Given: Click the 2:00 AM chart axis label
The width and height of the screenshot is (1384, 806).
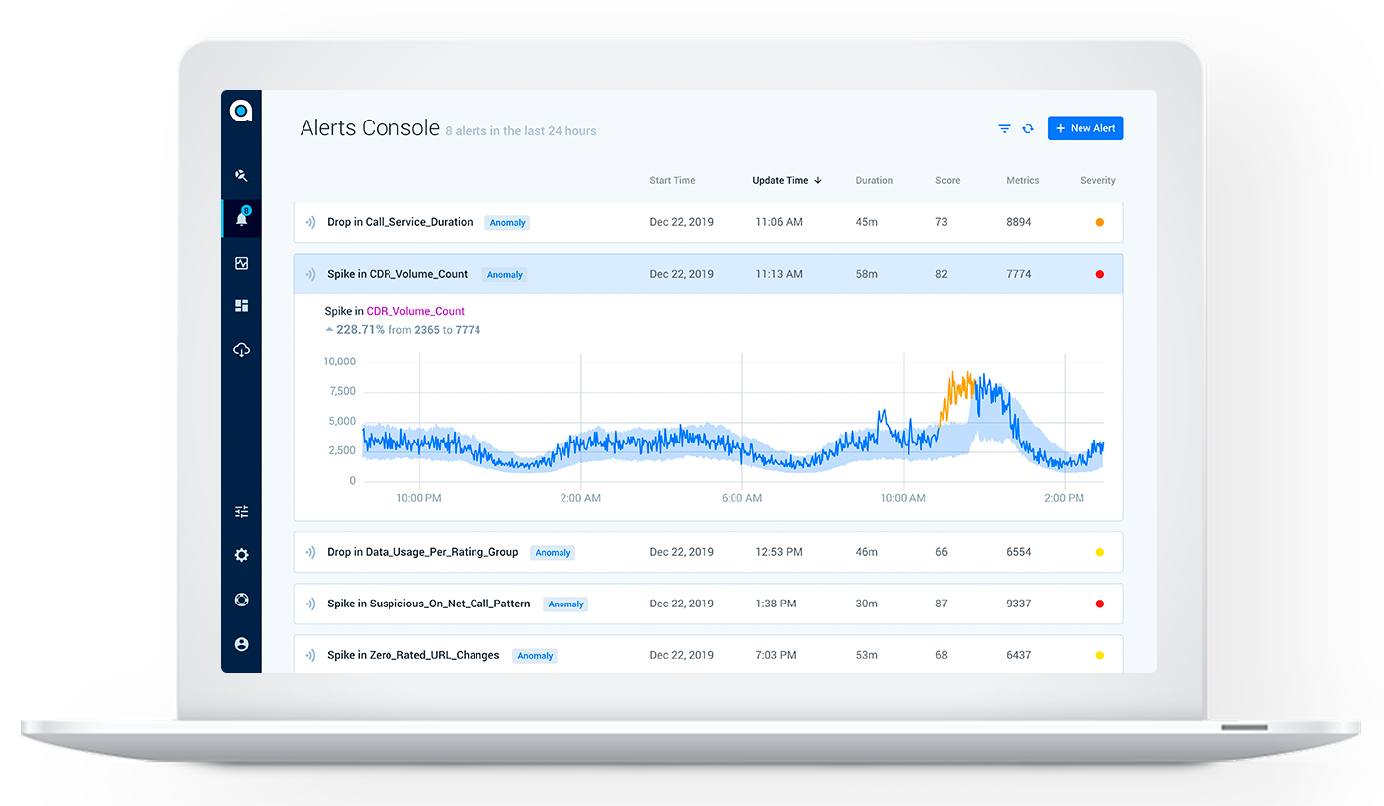Looking at the screenshot, I should (580, 498).
